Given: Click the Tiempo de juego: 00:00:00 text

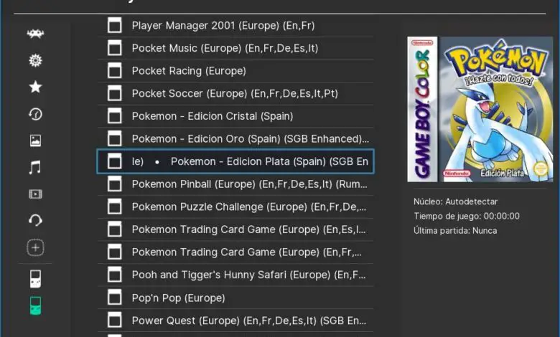Looking at the screenshot, I should (x=467, y=216).
